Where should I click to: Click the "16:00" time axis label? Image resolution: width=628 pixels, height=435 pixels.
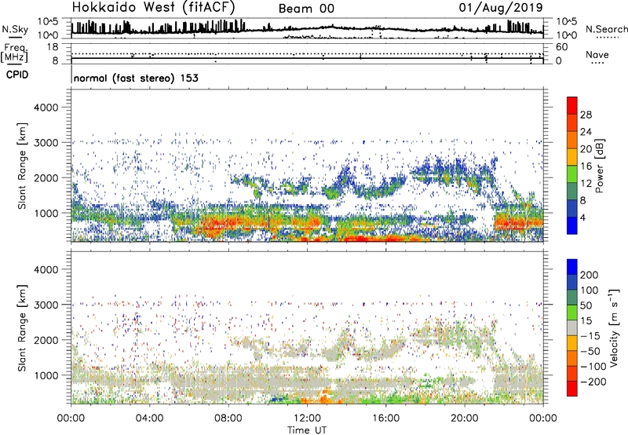coord(385,419)
